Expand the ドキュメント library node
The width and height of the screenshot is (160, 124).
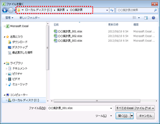7,68
